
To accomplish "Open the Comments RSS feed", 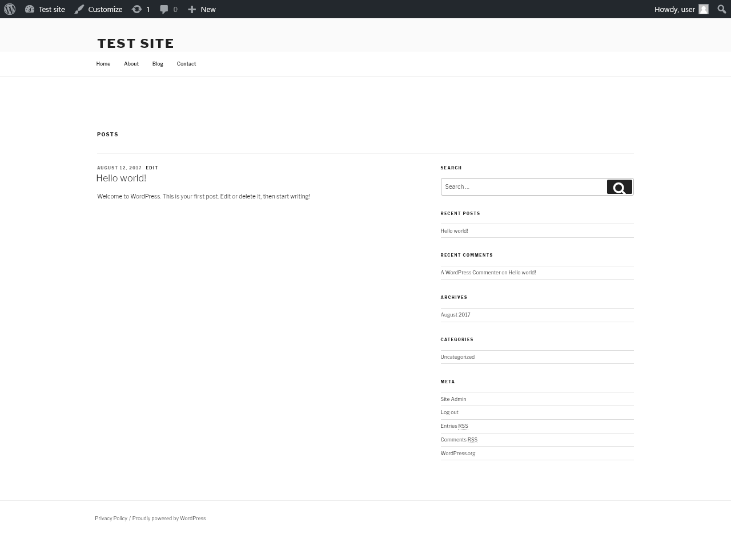I will pos(459,440).
